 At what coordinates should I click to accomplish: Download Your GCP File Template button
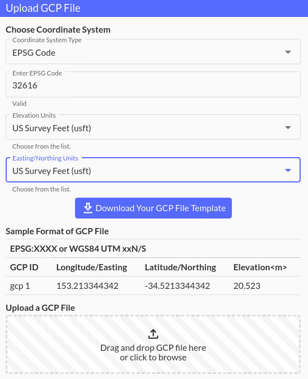click(153, 208)
